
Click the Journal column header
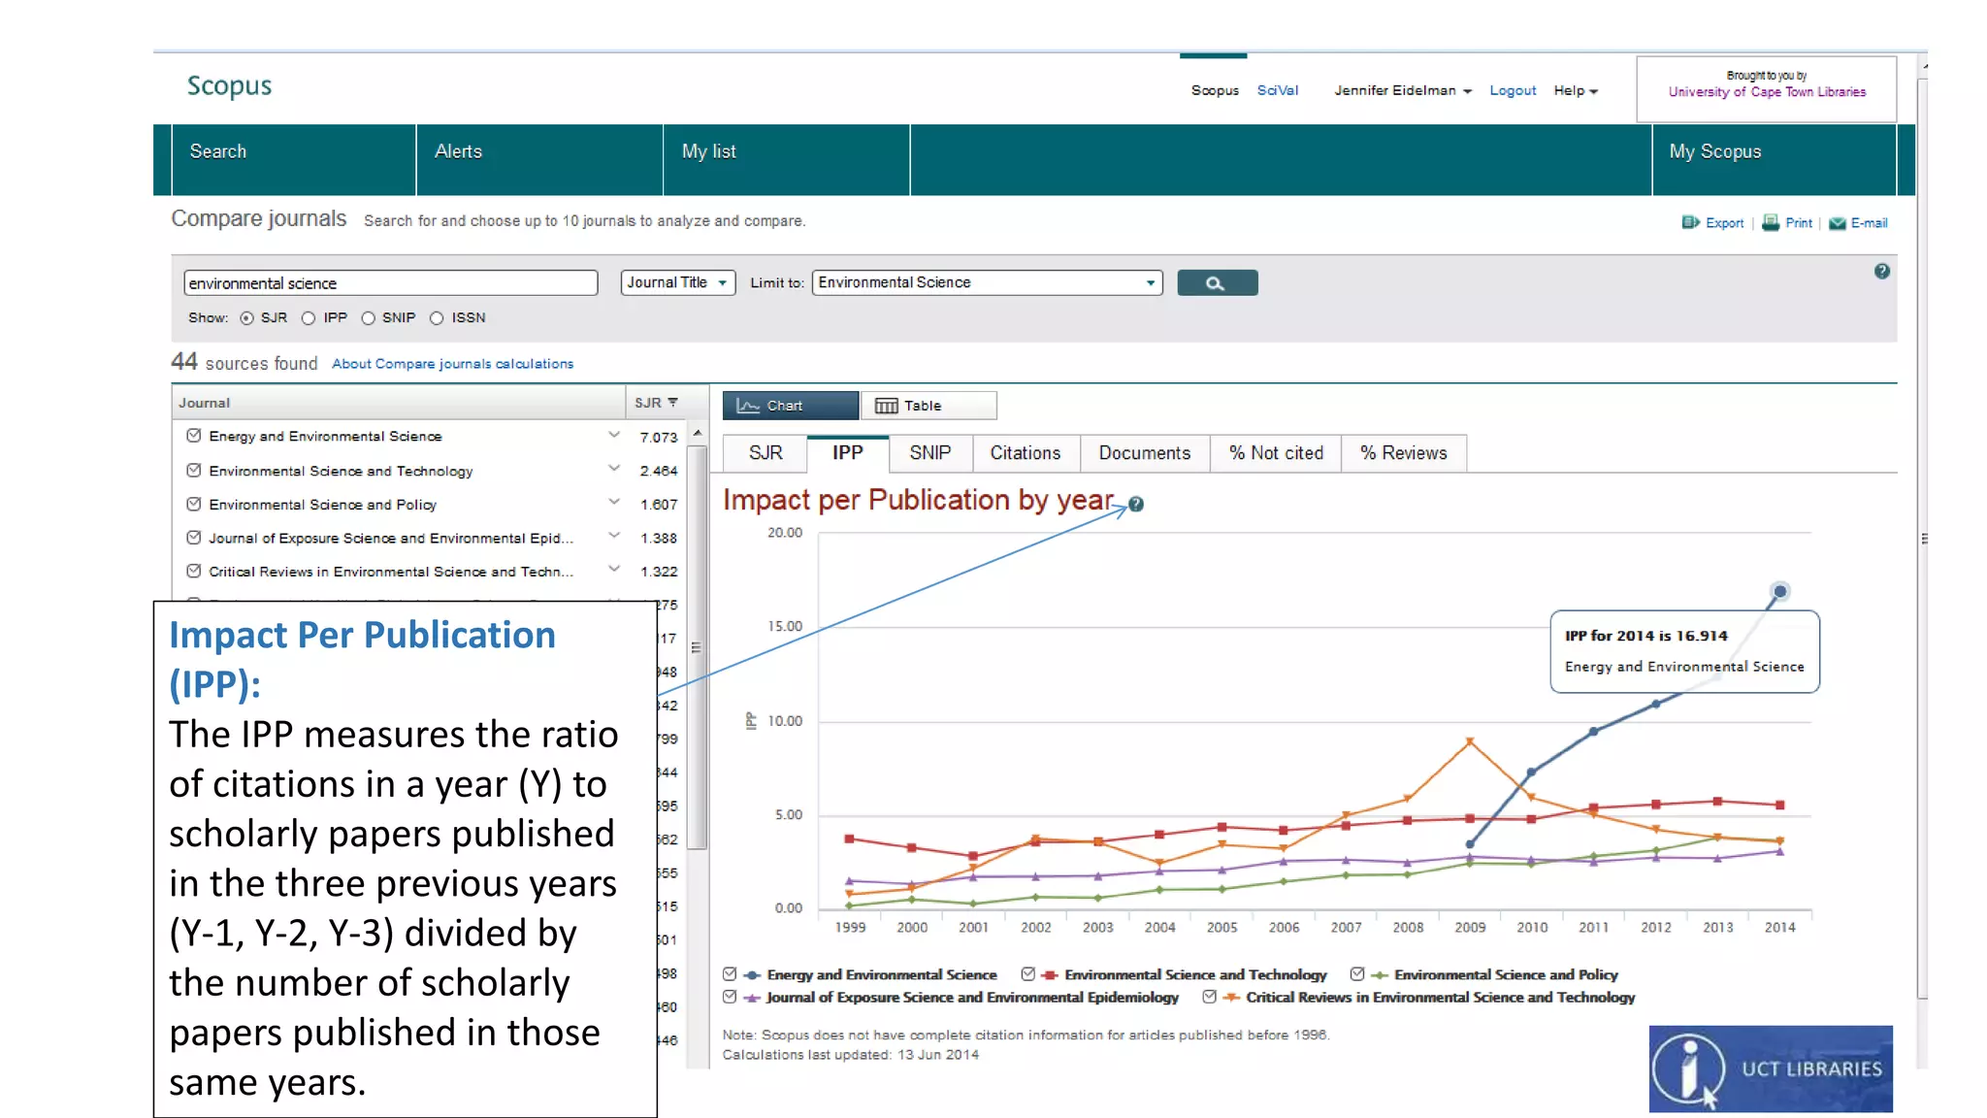[399, 403]
